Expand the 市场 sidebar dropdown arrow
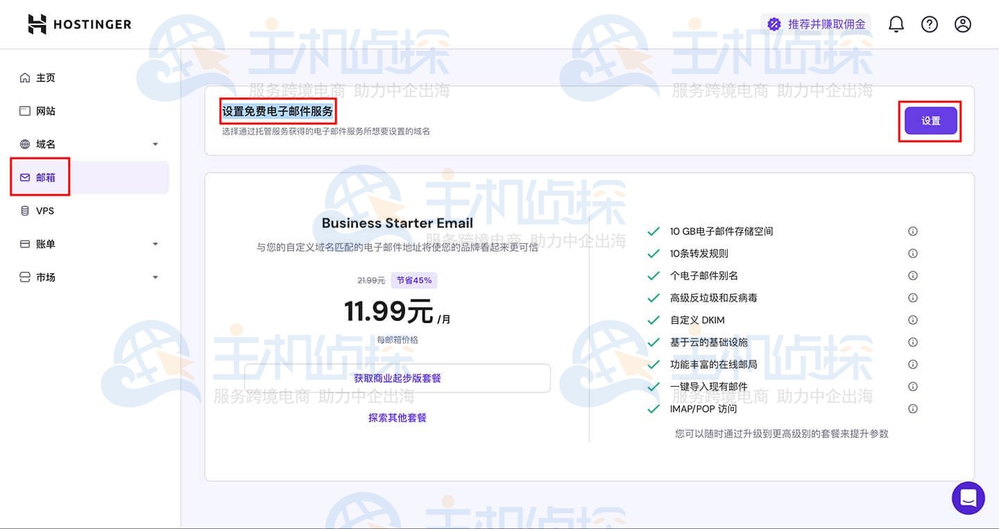 coord(155,277)
